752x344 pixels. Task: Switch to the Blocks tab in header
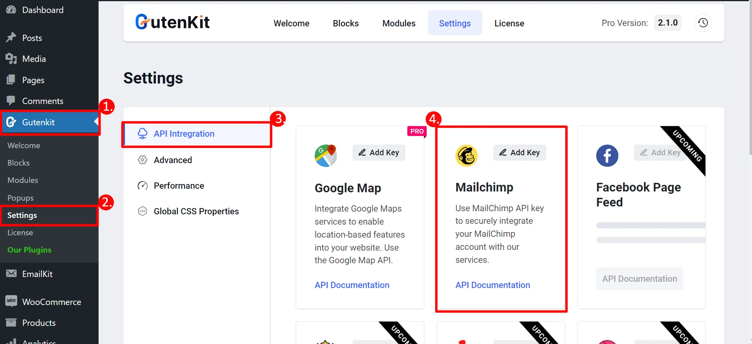click(346, 23)
